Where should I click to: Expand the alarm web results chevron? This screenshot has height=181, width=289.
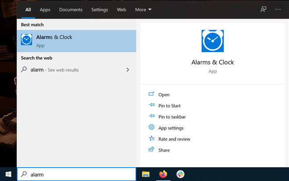[x=128, y=70]
